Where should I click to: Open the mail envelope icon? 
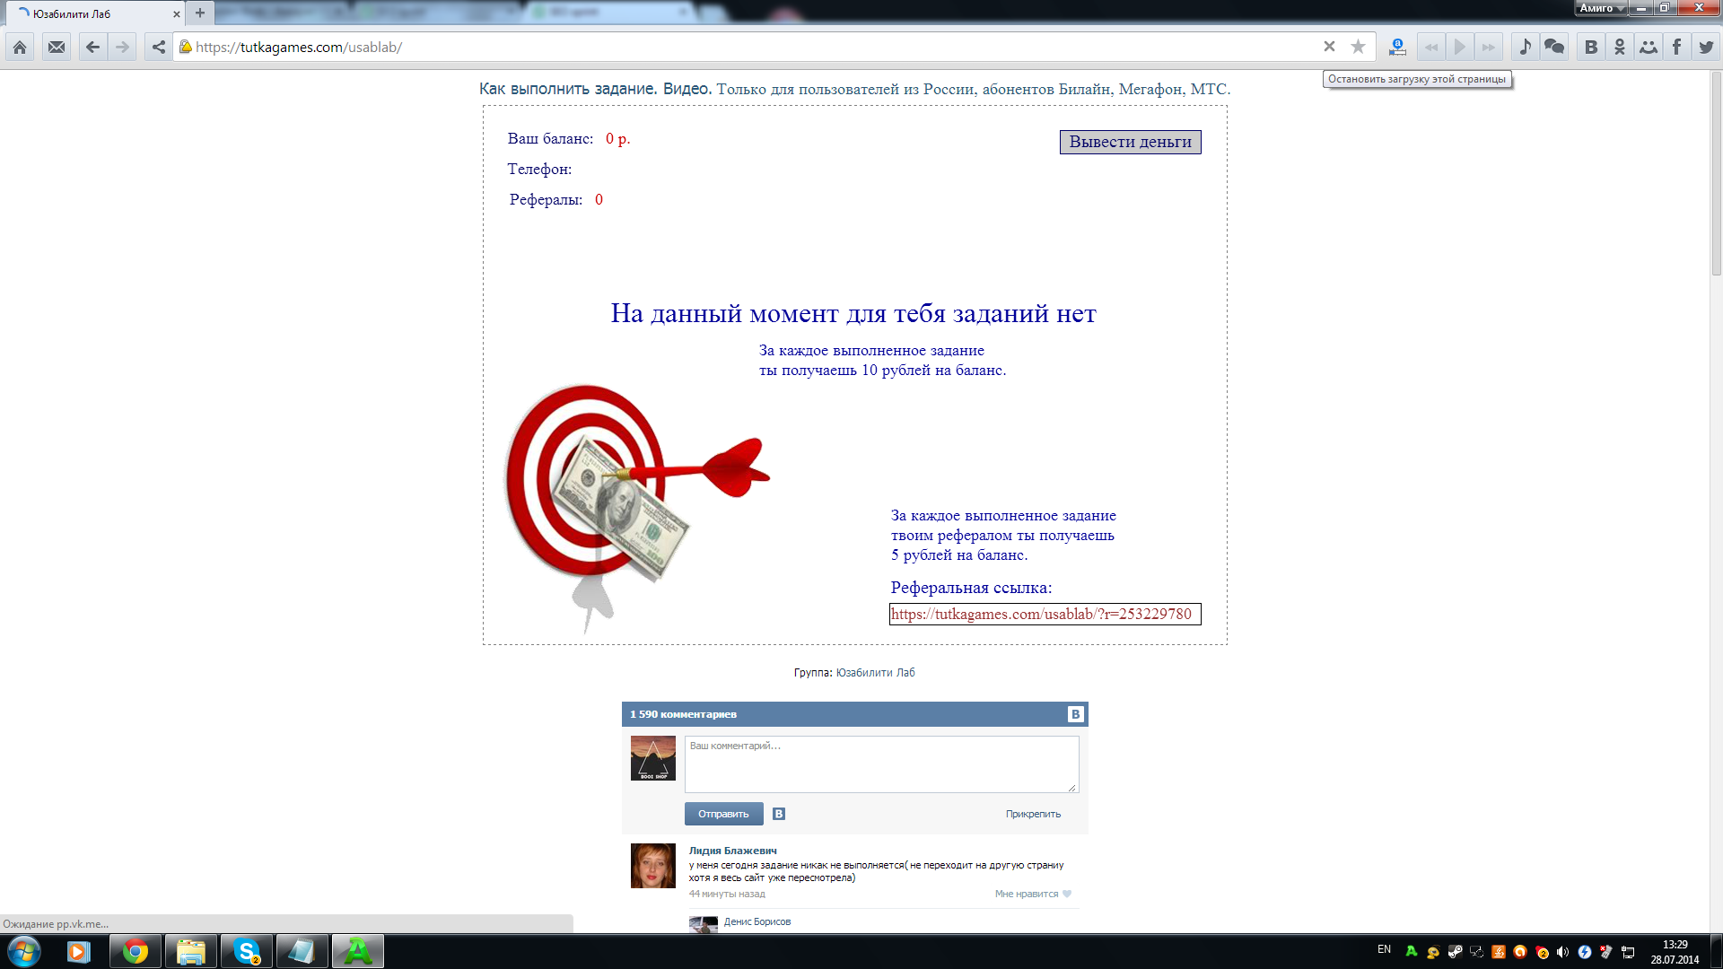pos(57,47)
